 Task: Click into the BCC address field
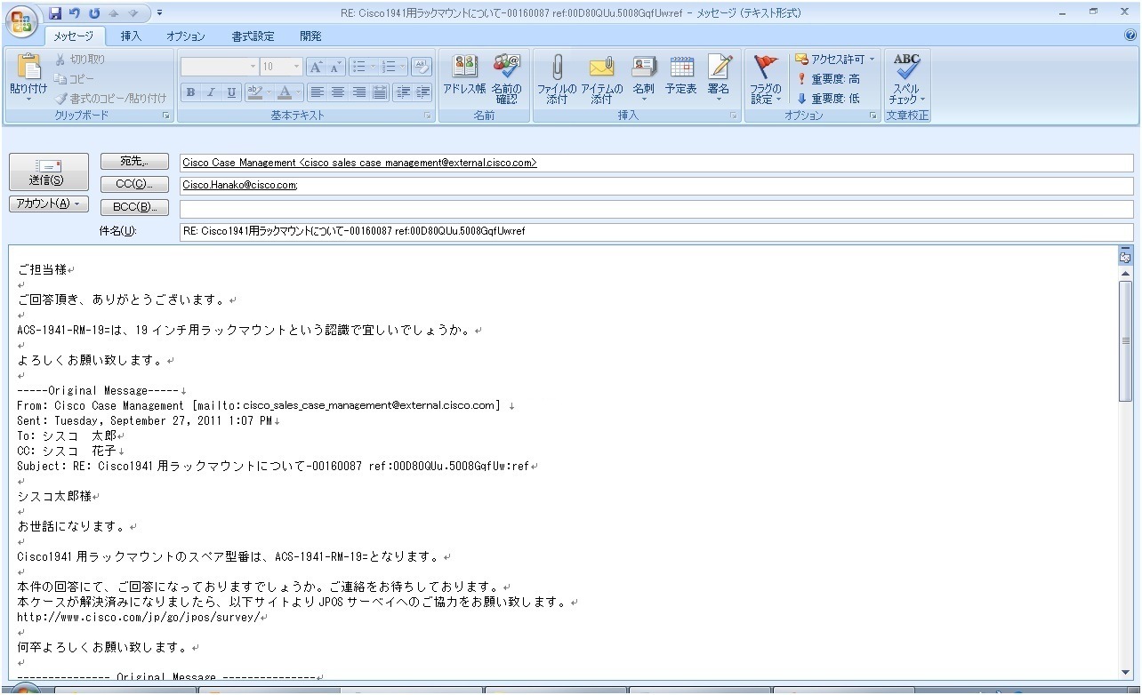pos(656,208)
